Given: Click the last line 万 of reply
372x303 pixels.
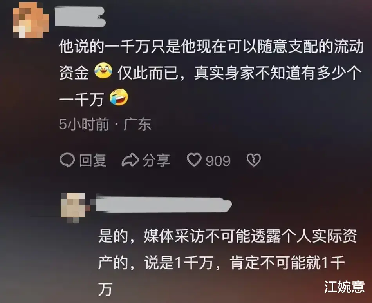Looking at the screenshot, I should click(x=105, y=290).
